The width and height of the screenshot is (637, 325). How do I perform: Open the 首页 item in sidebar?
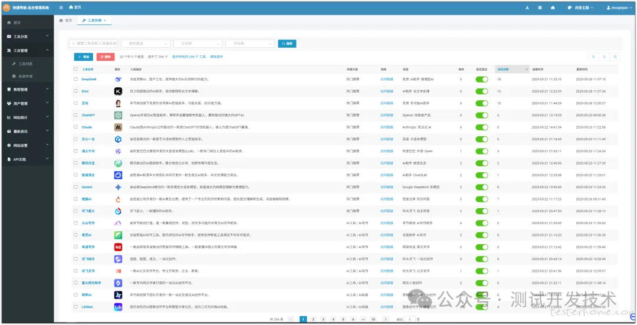[28, 23]
